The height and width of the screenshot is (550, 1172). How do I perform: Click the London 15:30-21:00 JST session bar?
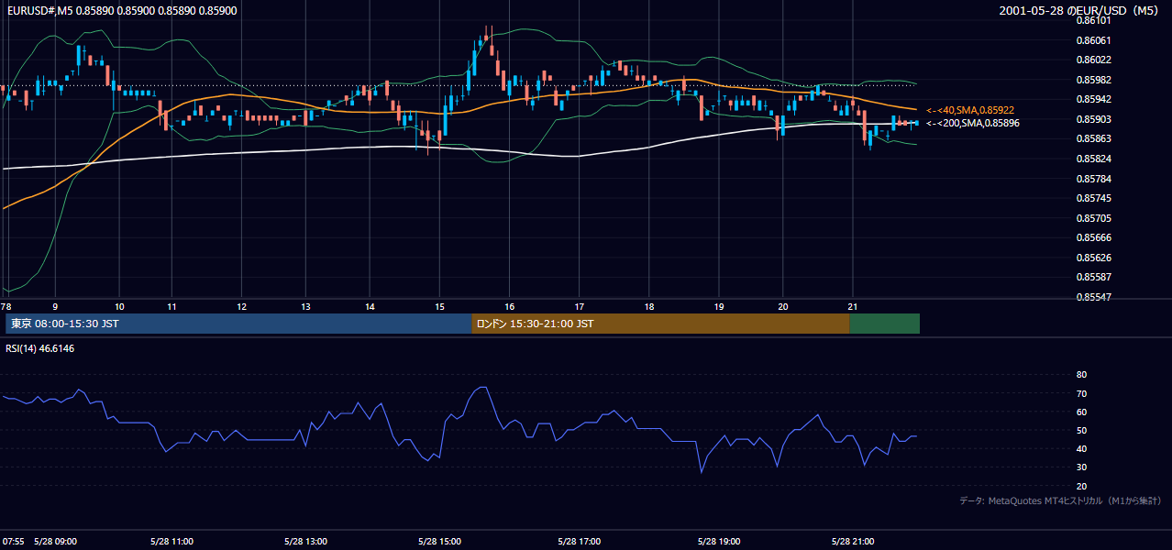(660, 324)
